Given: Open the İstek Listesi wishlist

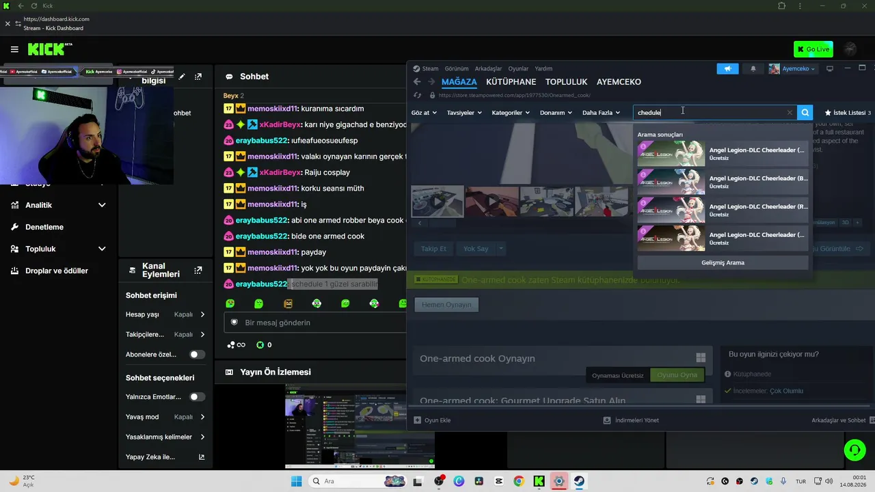Looking at the screenshot, I should 848,113.
